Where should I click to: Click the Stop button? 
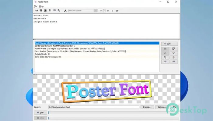[x=40, y=118]
